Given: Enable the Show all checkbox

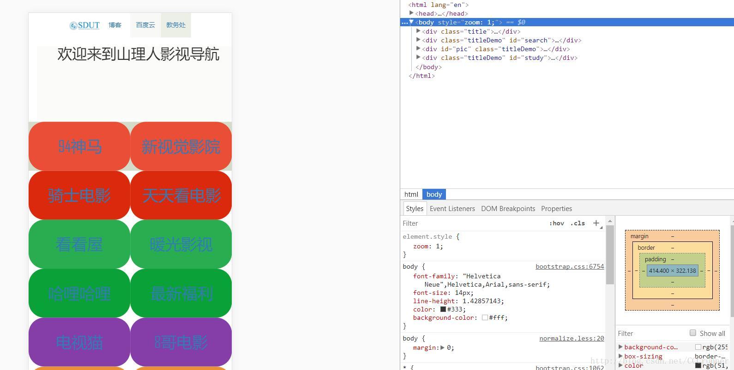Looking at the screenshot, I should (692, 333).
